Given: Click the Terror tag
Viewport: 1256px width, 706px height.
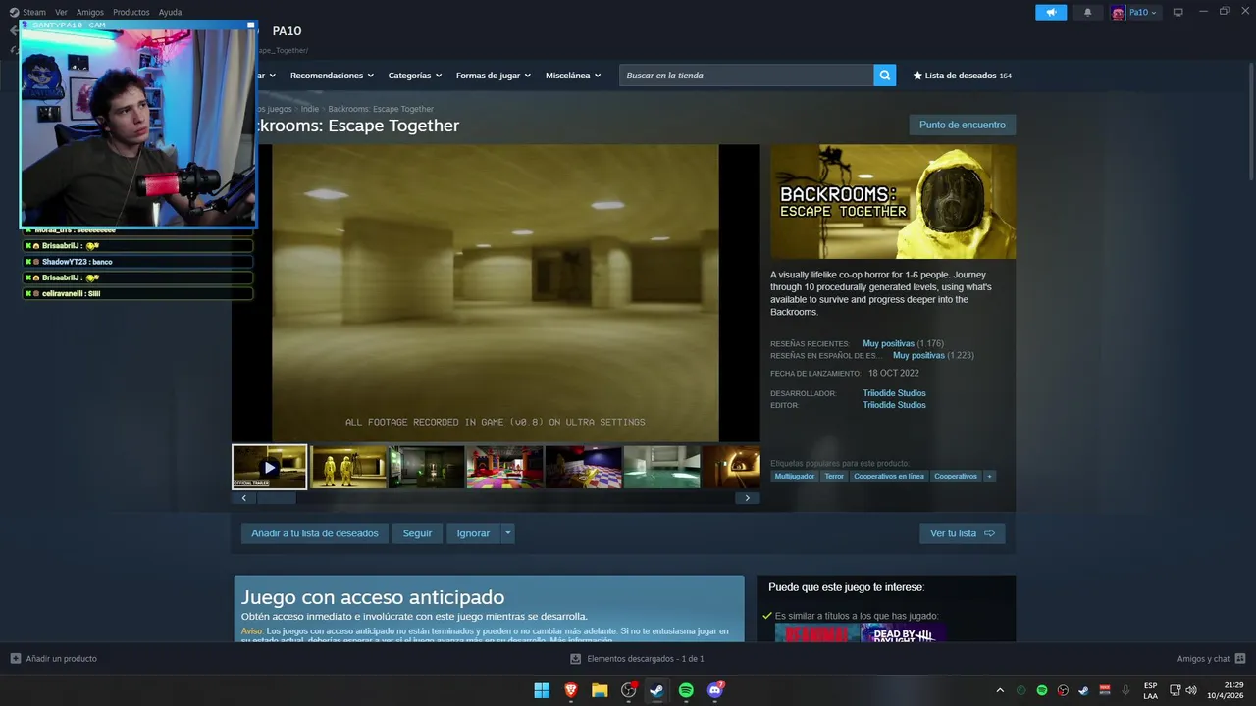Looking at the screenshot, I should (834, 477).
